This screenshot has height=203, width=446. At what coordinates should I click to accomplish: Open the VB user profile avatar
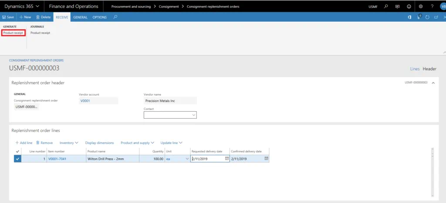(x=443, y=6)
